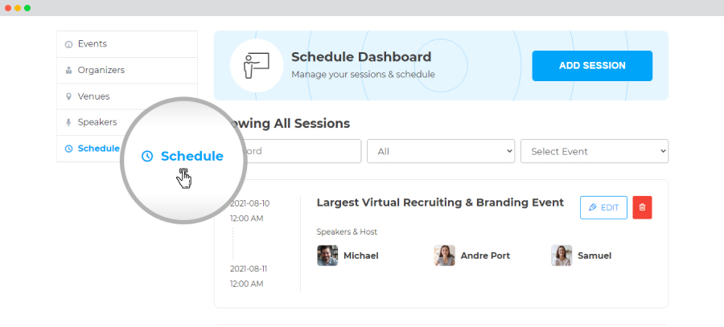Viewport: 724px width, 327px height.
Task: Open Michael's speaker avatar thumbnail
Action: pos(327,255)
